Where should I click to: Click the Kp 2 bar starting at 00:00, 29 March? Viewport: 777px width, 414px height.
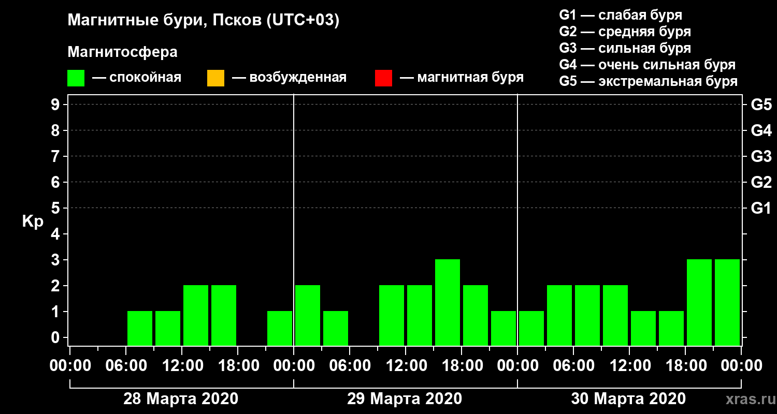(x=308, y=315)
